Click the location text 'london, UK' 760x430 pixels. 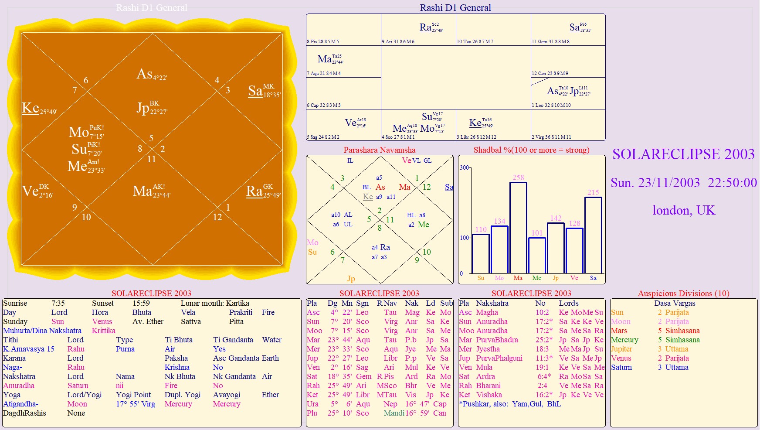tap(684, 210)
